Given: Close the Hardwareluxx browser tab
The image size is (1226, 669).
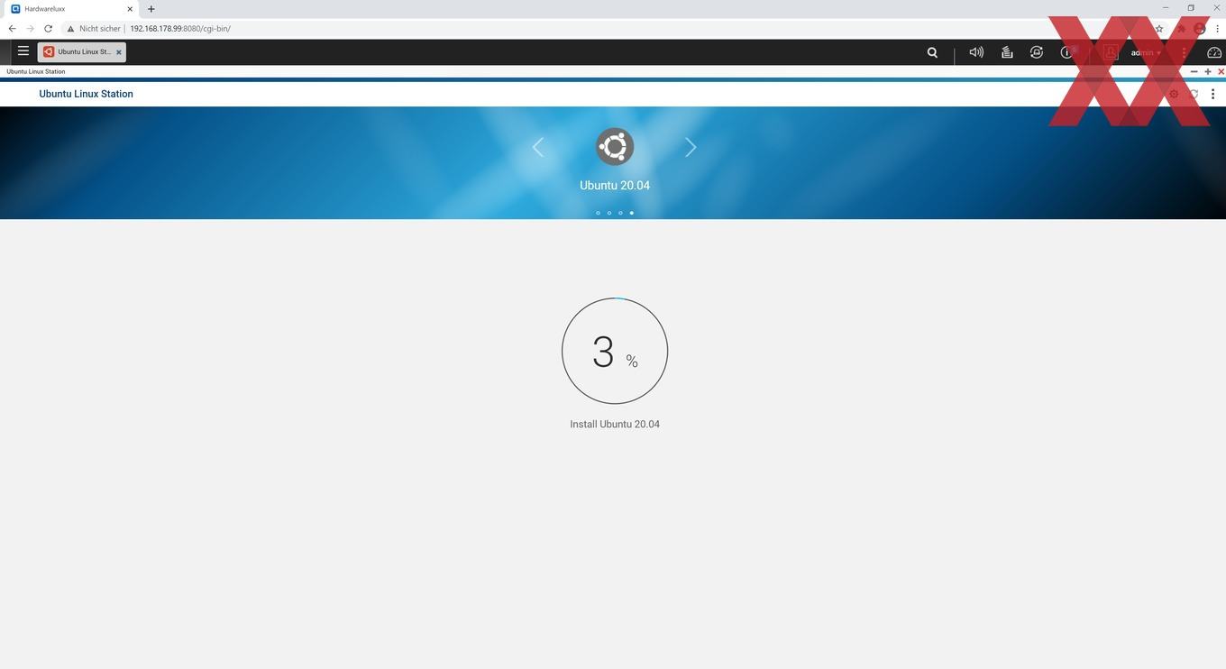Looking at the screenshot, I should tap(130, 9).
